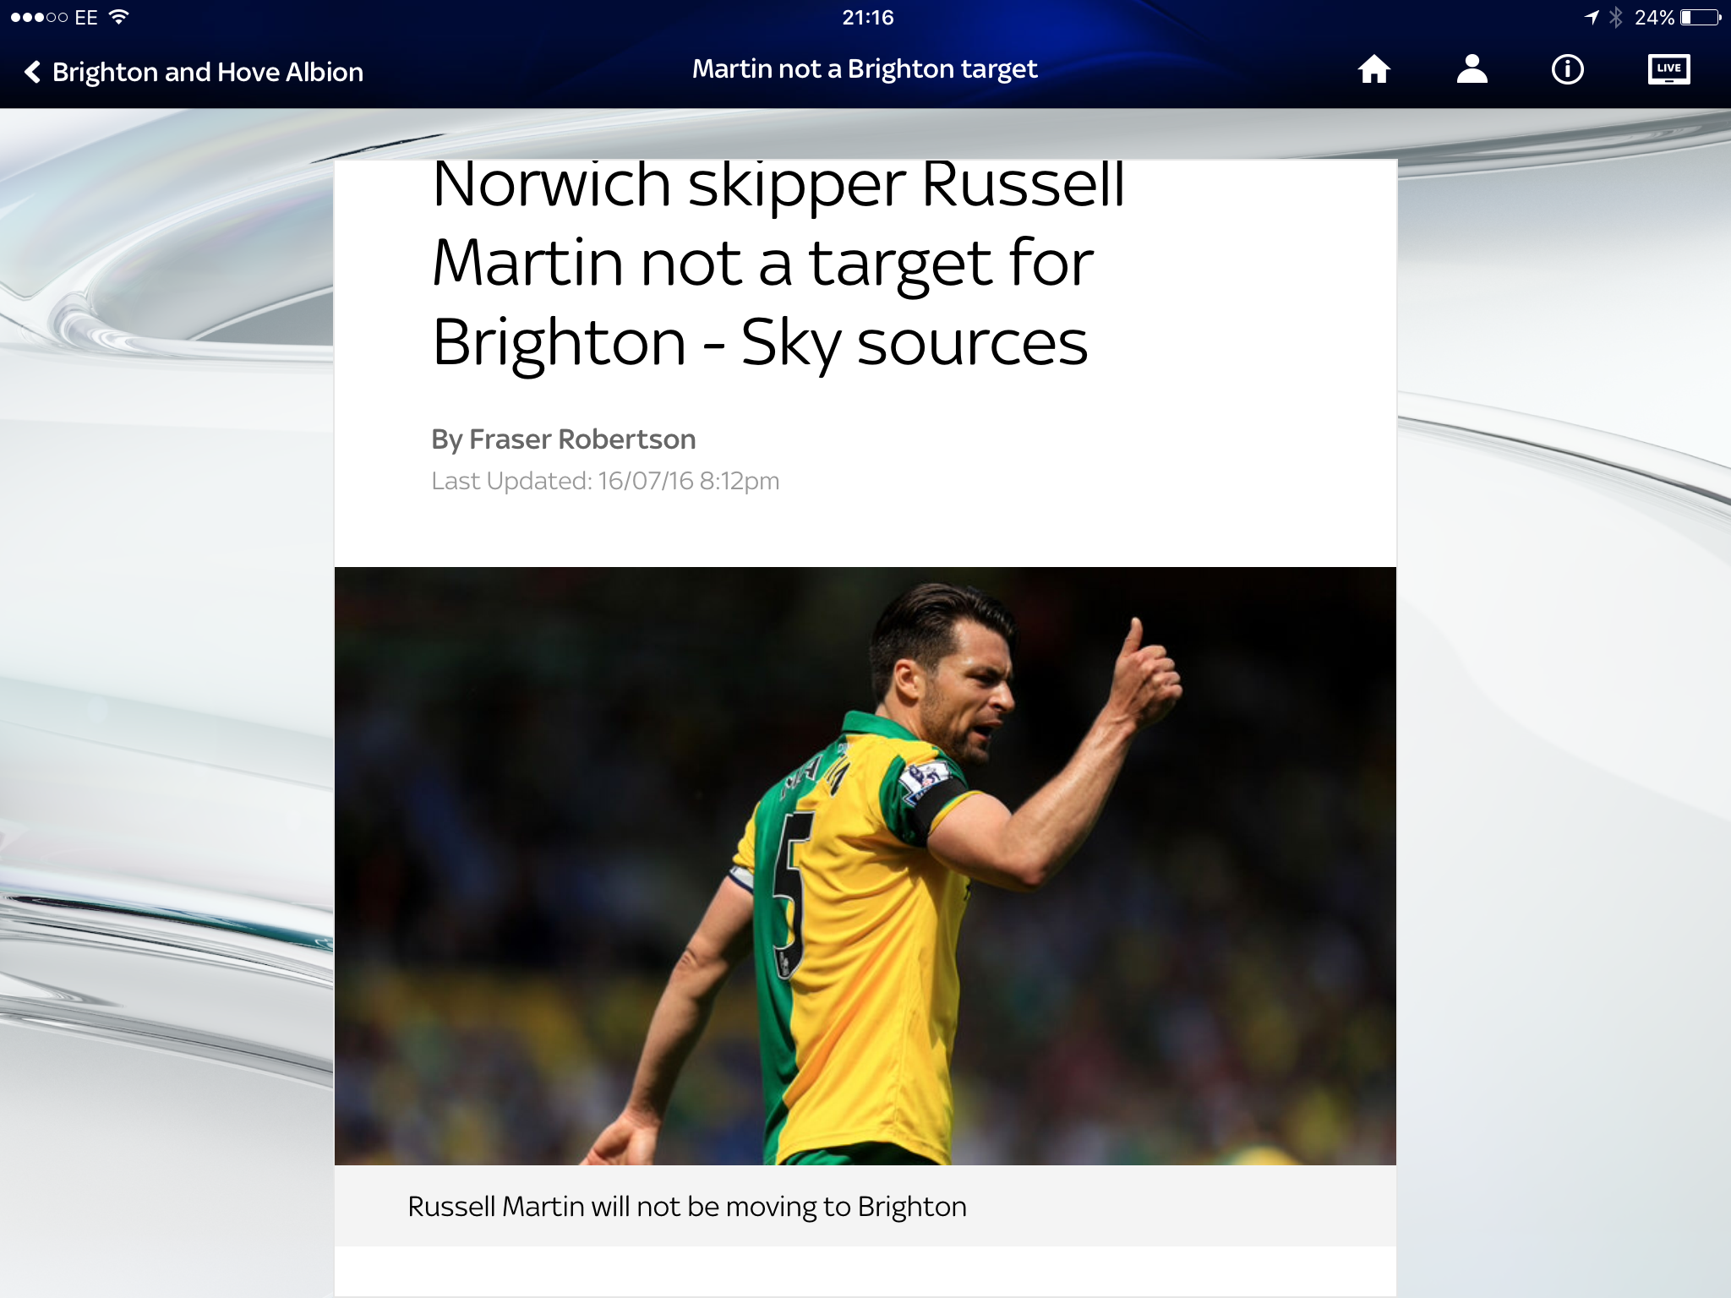Tap the Last Updated timestamp text
The width and height of the screenshot is (1731, 1298).
[x=605, y=481]
